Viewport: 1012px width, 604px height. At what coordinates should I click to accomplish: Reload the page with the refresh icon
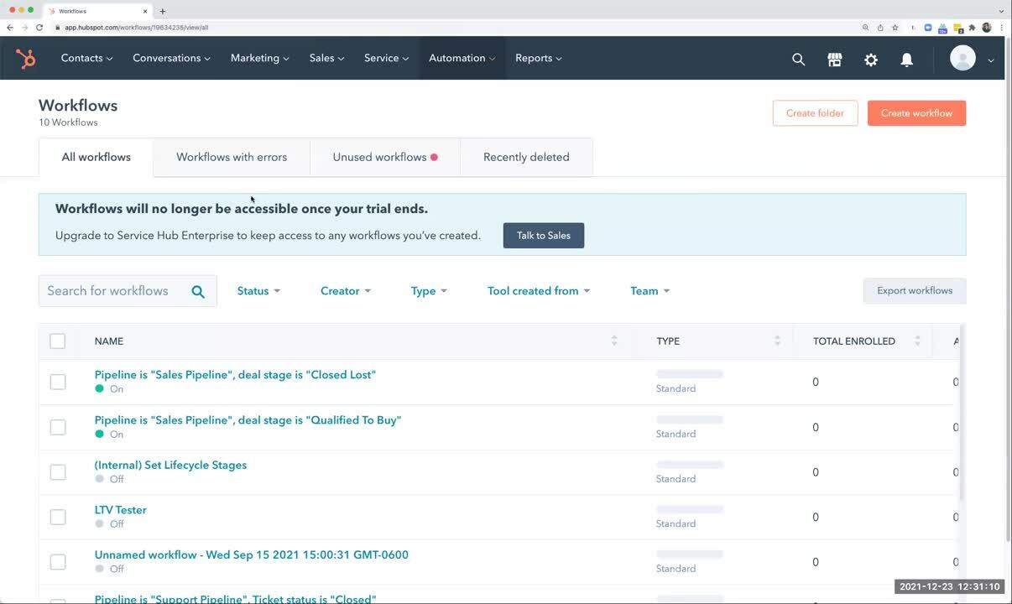[x=39, y=28]
